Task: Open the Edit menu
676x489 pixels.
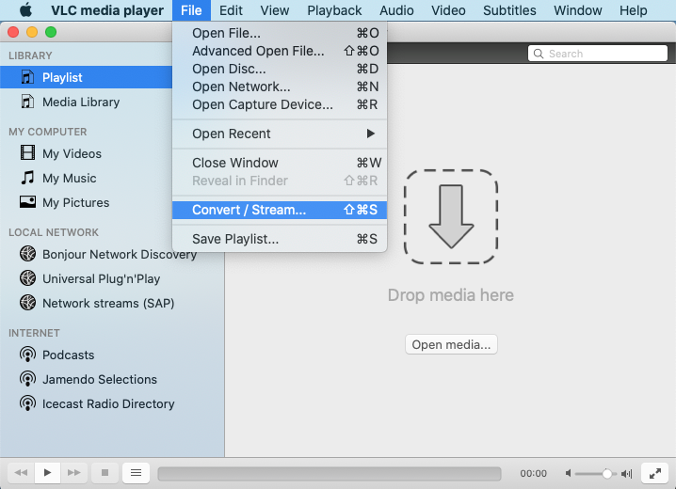Action: point(231,10)
